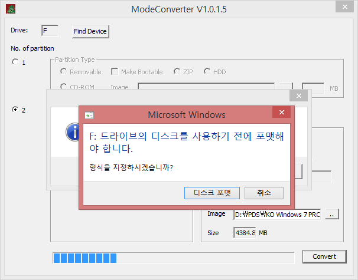Click the Drive letter input field
The height and width of the screenshot is (280, 358).
pos(50,31)
